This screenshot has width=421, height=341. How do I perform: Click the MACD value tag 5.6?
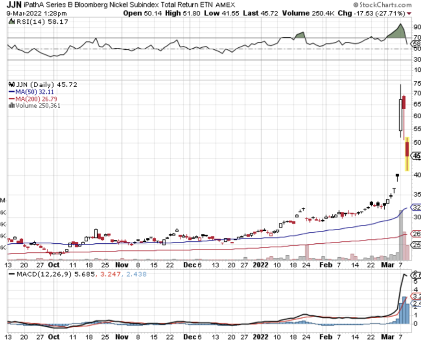pos(417,276)
